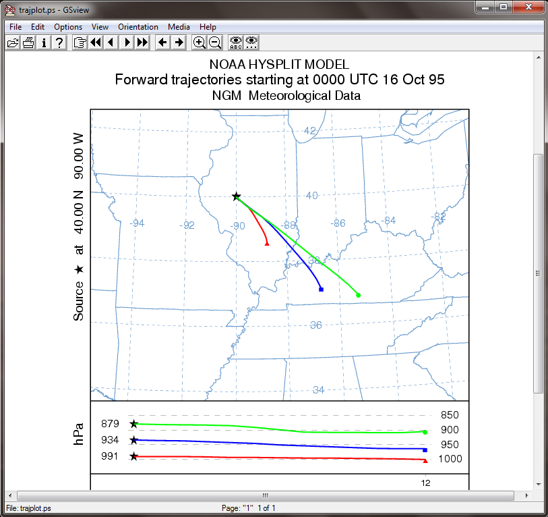Skip forward several pages with double-right arrow

(x=142, y=43)
